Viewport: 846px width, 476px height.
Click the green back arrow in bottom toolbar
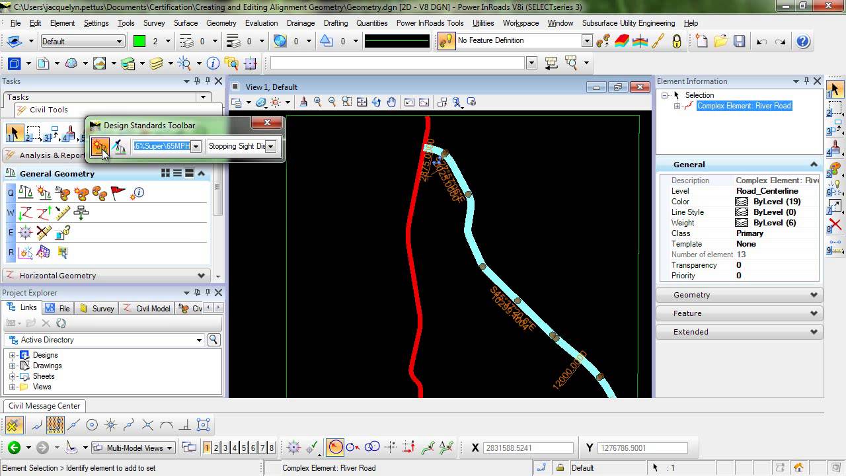tap(14, 448)
